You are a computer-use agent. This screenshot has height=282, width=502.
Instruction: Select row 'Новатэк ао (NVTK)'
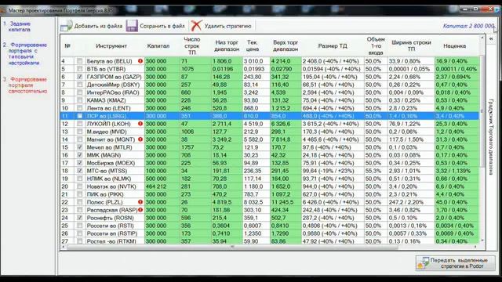tap(270, 186)
